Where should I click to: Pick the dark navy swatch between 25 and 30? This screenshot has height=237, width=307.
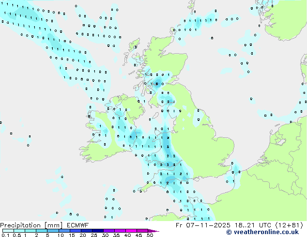[98, 231]
